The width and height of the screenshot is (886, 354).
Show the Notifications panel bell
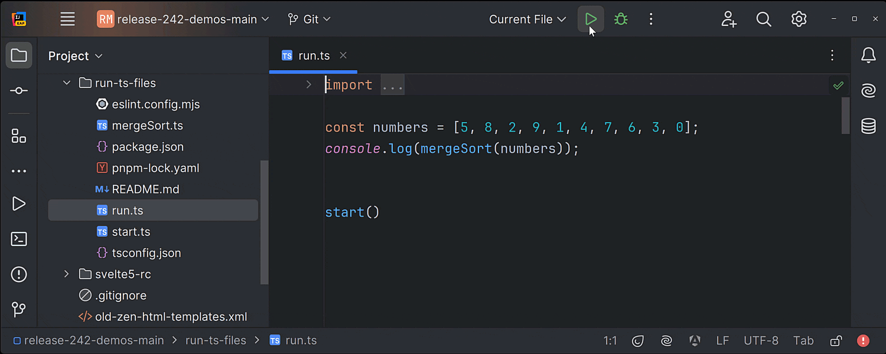click(868, 55)
